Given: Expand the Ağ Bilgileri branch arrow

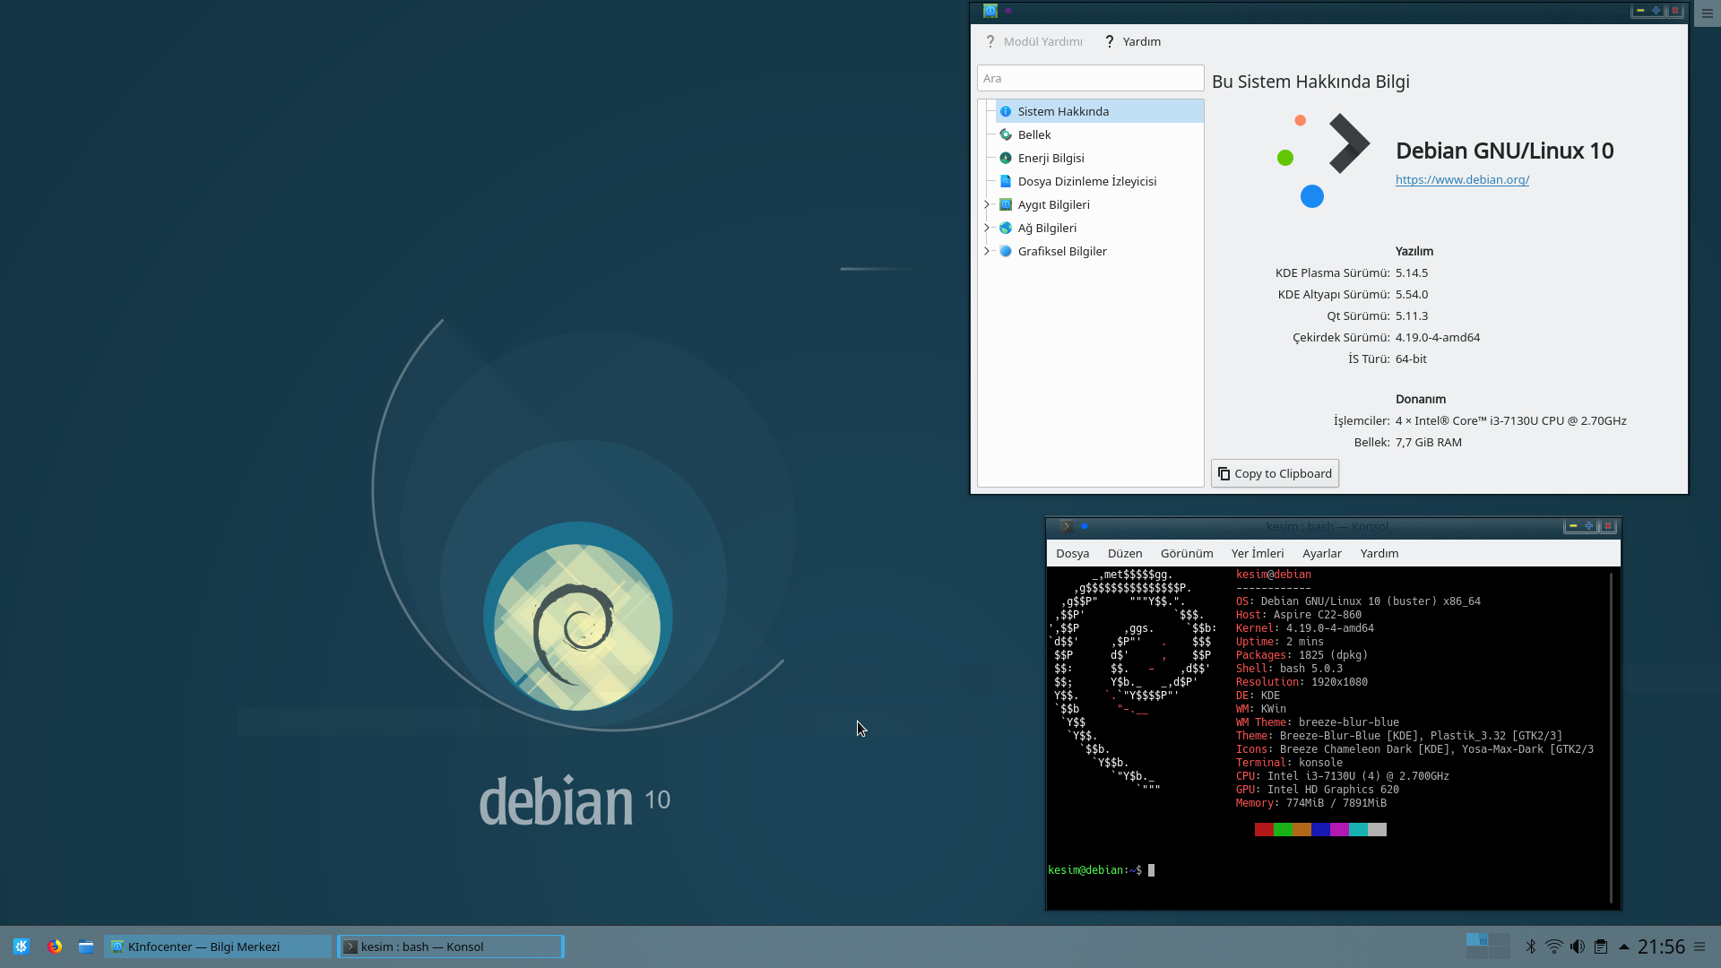Looking at the screenshot, I should [987, 228].
